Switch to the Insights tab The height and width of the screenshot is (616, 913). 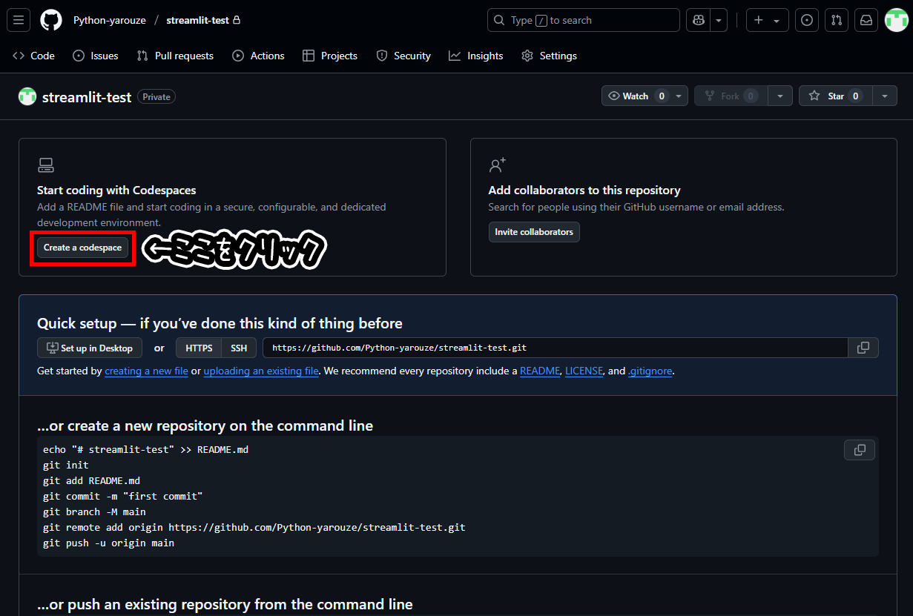pos(476,56)
